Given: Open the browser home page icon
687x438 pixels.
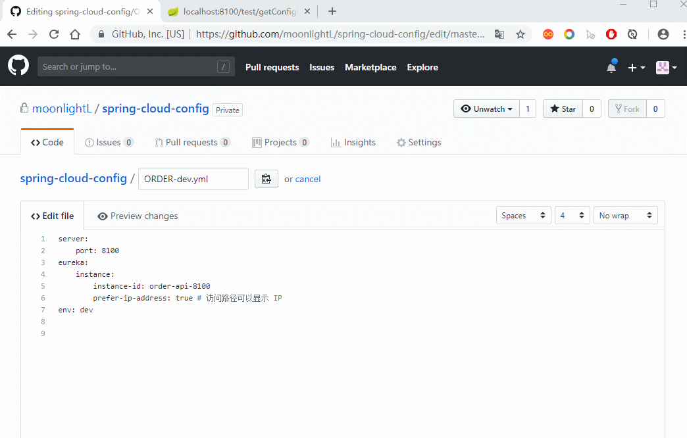Looking at the screenshot, I should [75, 34].
